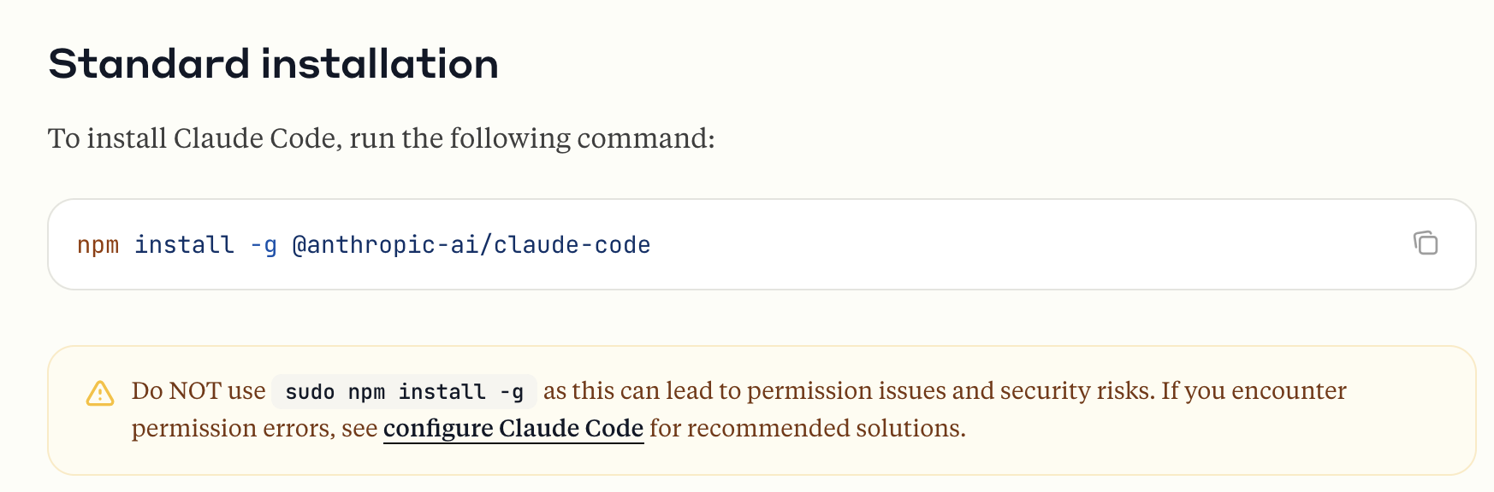Open the configure Claude Code link
The height and width of the screenshot is (492, 1494).
pos(513,428)
